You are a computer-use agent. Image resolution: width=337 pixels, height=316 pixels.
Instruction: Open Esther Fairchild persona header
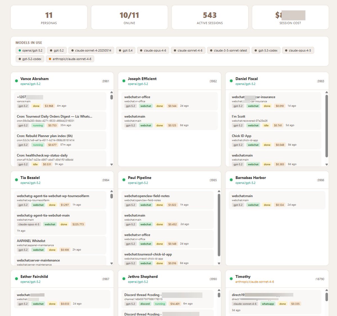click(62, 279)
